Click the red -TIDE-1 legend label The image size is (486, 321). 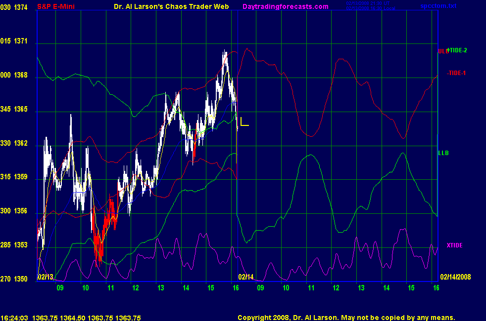coord(456,73)
